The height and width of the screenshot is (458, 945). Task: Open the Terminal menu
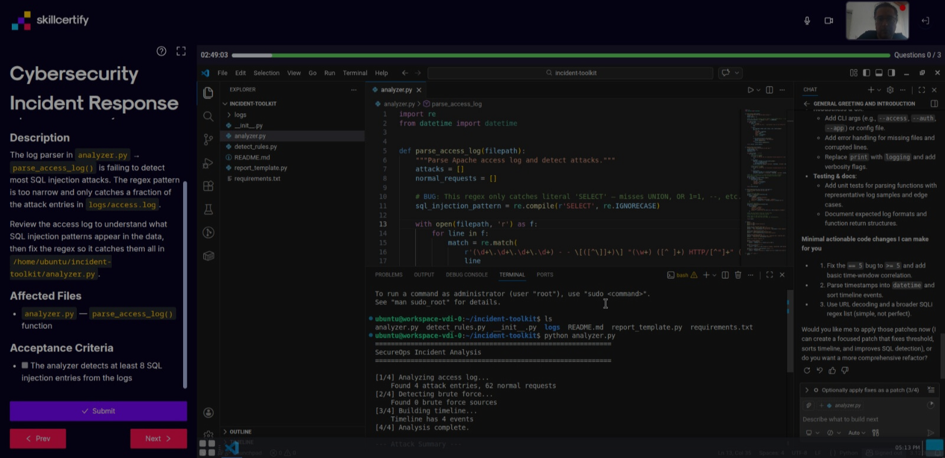(x=354, y=73)
